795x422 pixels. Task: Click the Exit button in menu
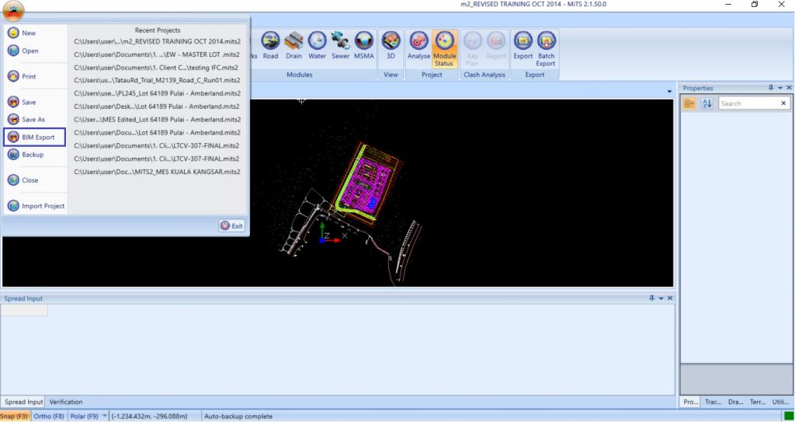click(231, 225)
